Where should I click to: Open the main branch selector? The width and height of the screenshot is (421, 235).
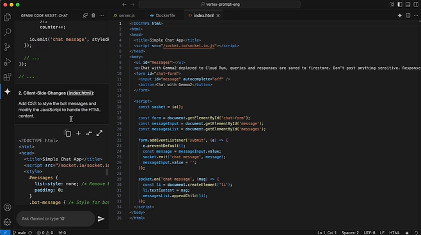(x=19, y=232)
